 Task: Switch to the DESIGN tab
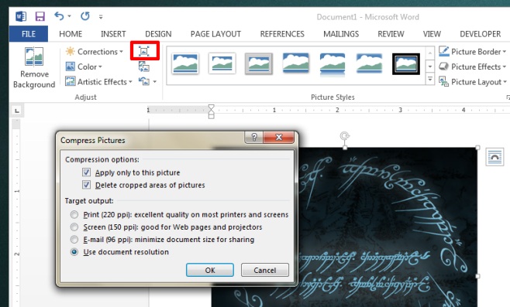pos(158,34)
